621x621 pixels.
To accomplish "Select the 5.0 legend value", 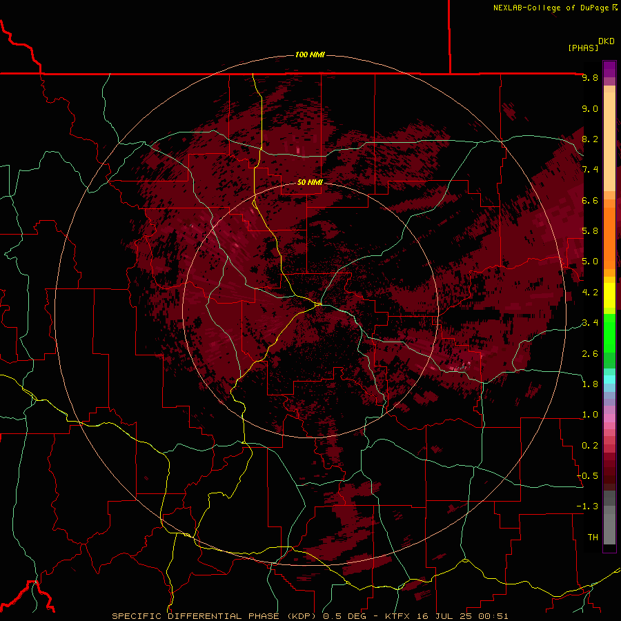I will coord(590,262).
